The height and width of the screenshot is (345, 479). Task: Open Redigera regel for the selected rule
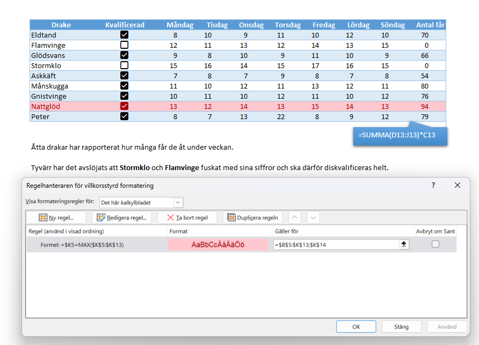click(121, 218)
